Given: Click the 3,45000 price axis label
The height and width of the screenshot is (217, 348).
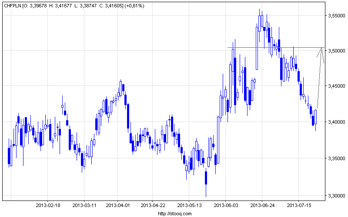Looking at the screenshot, I should coord(337,86).
